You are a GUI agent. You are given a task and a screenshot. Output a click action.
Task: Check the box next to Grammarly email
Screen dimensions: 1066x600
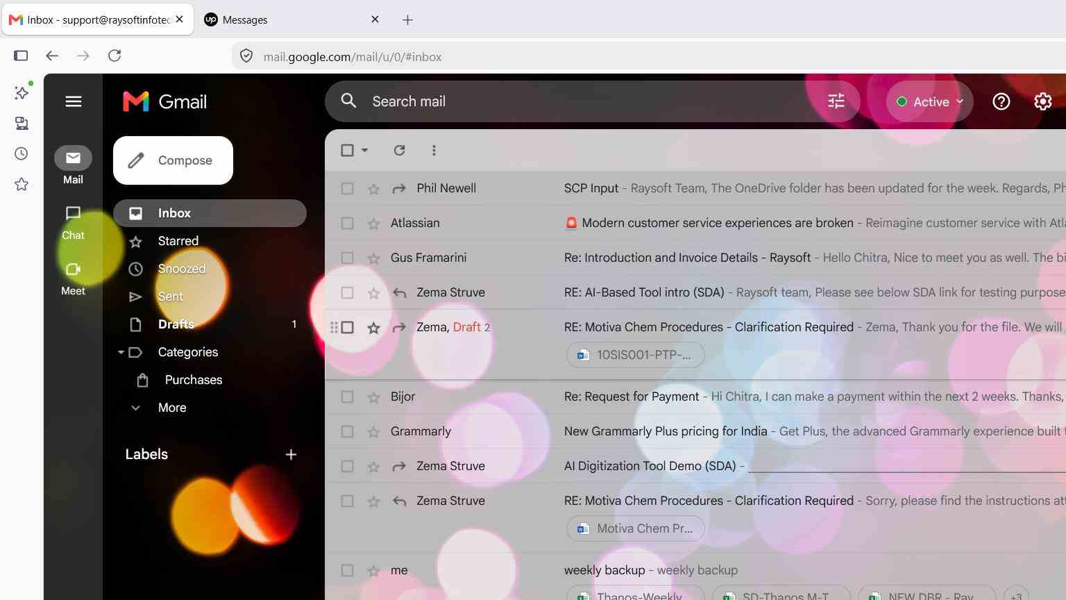[x=347, y=432]
